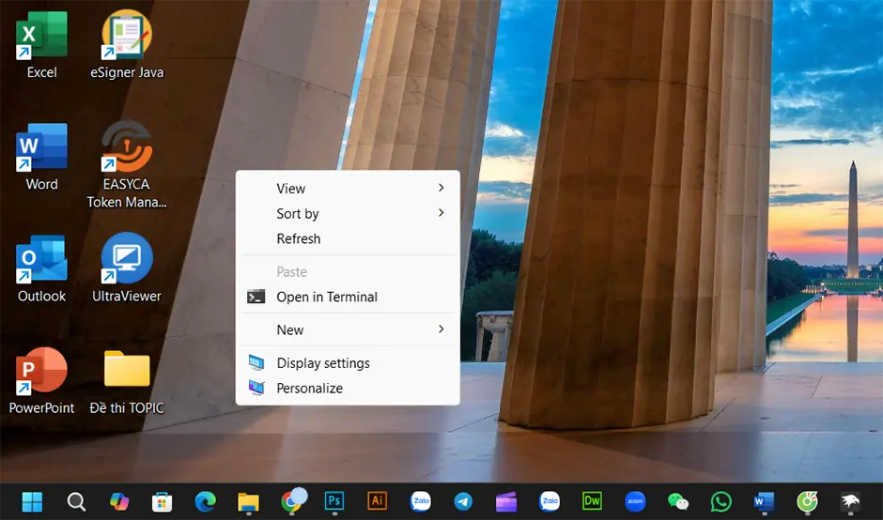Launch Telegram from the taskbar
Image resolution: width=883 pixels, height=520 pixels.
(x=463, y=501)
